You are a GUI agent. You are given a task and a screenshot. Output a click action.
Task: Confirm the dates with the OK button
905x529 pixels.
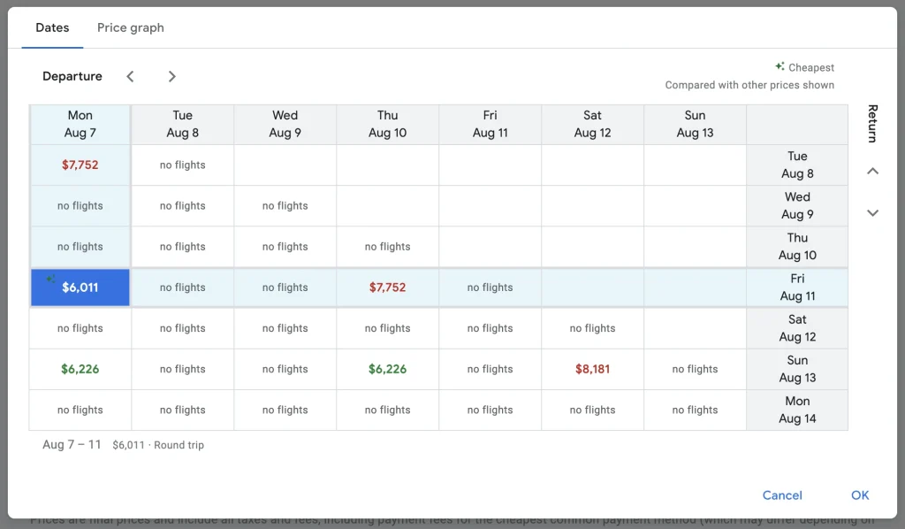tap(859, 494)
